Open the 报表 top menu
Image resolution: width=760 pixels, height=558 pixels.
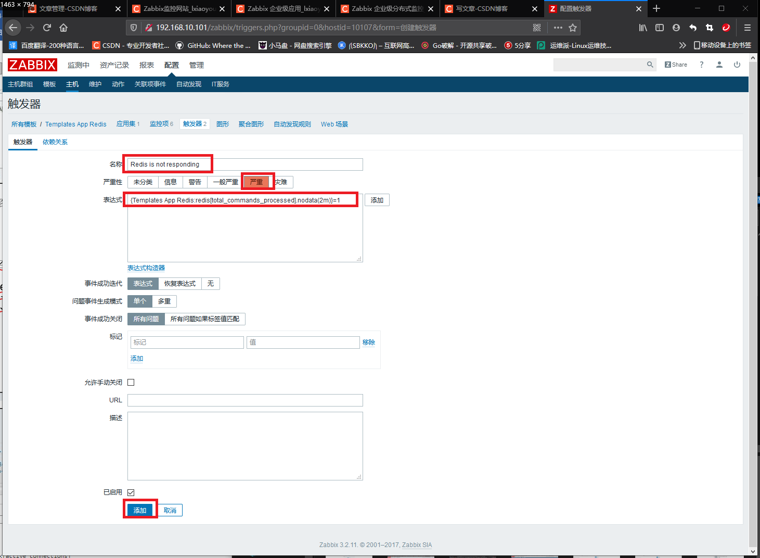[147, 65]
